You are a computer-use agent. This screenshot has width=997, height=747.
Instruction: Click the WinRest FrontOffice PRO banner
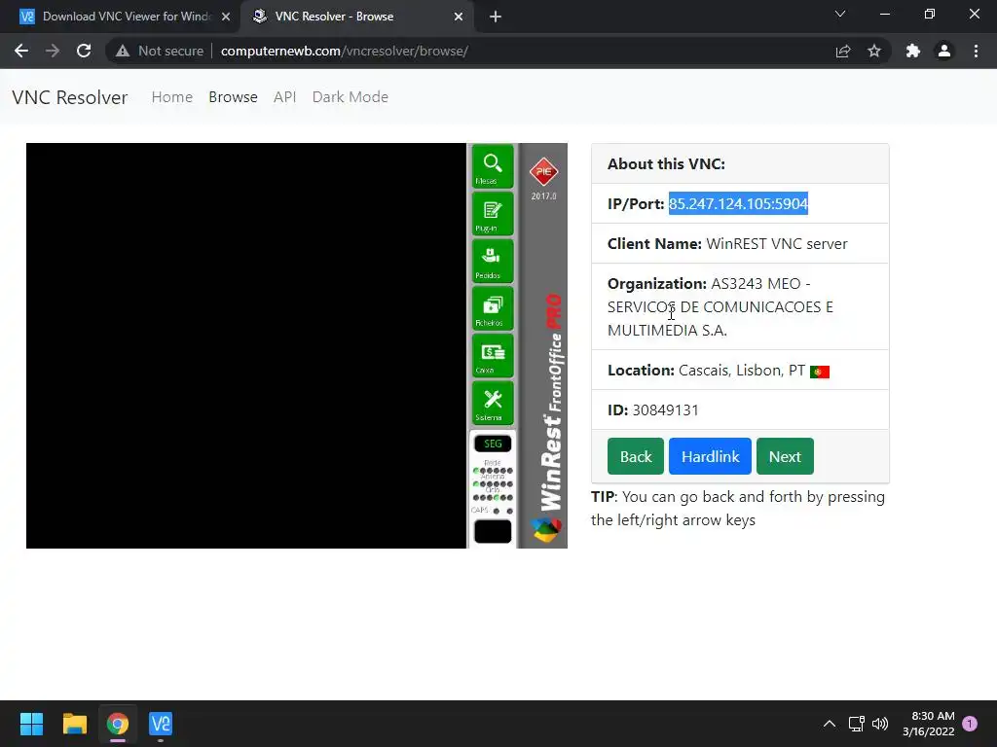click(551, 402)
